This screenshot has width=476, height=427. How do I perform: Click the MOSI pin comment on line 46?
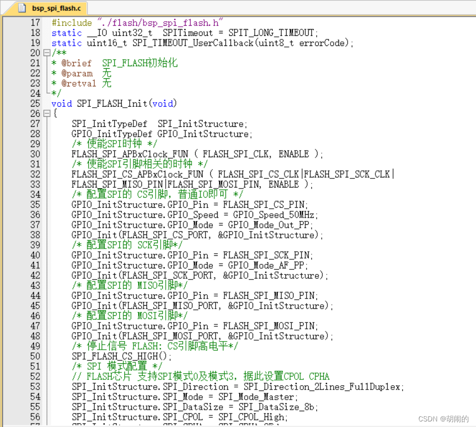(130, 316)
